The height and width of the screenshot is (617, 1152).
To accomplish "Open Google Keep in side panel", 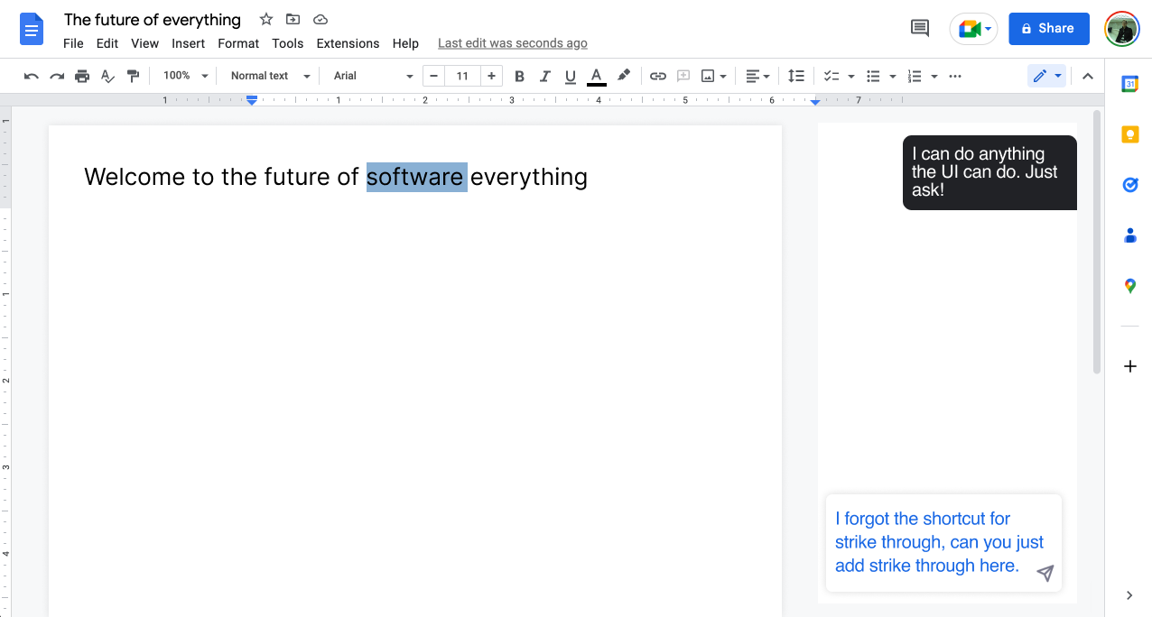I will [1129, 134].
